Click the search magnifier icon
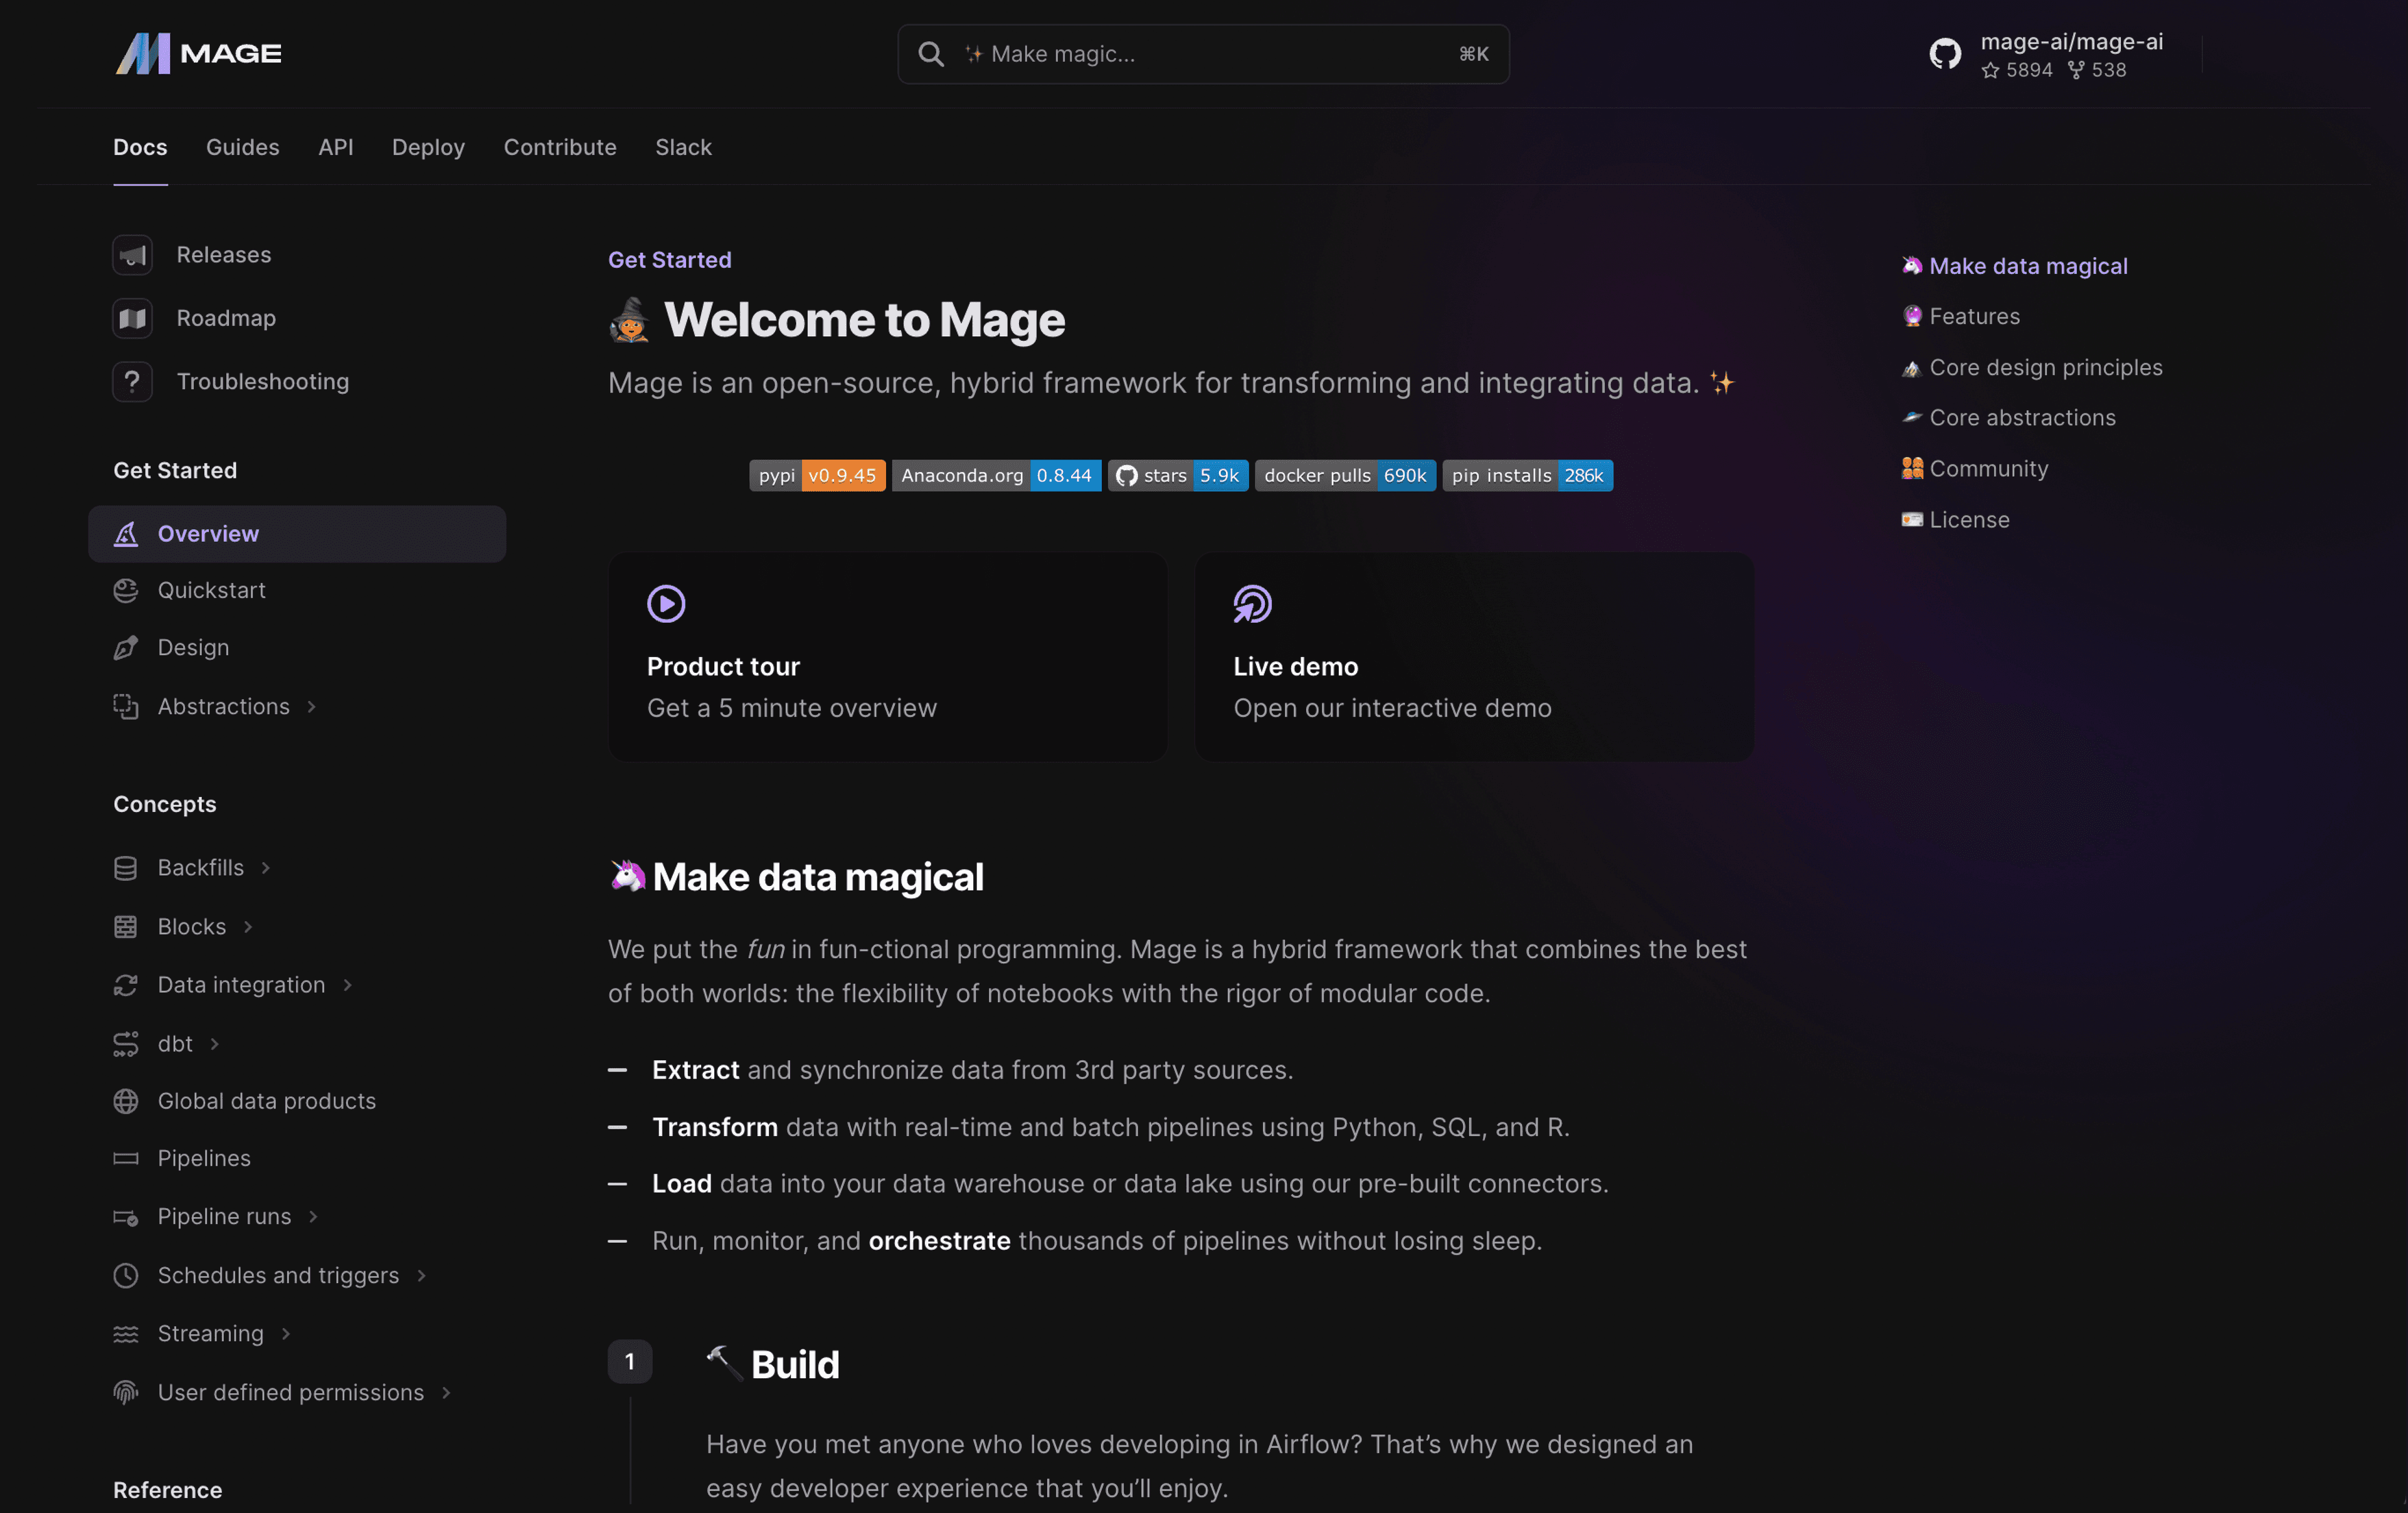Screen dimensions: 2408x1513 click(x=930, y=54)
